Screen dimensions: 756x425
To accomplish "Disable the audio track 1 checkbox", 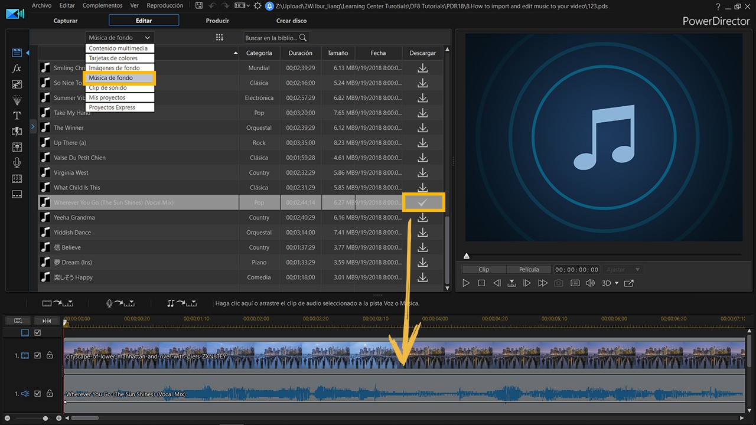I will (37, 394).
